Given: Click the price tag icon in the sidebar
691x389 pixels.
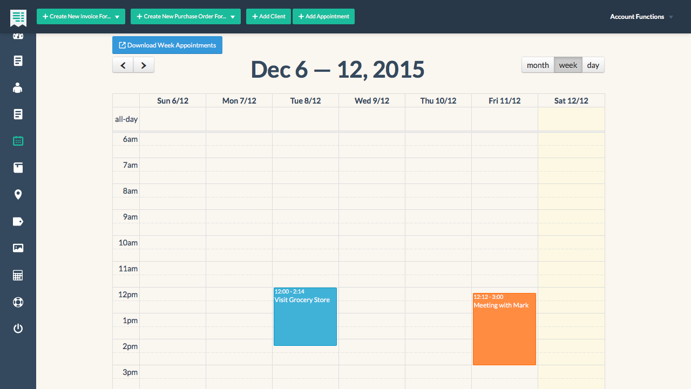Looking at the screenshot, I should tap(18, 221).
